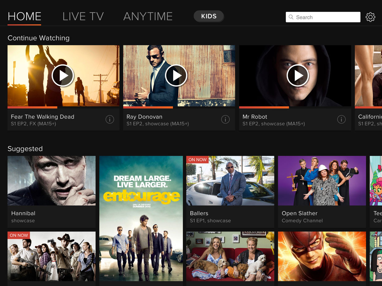Image resolution: width=382 pixels, height=286 pixels.
Task: Play Fear The Walking Dead episode
Action: [x=63, y=75]
